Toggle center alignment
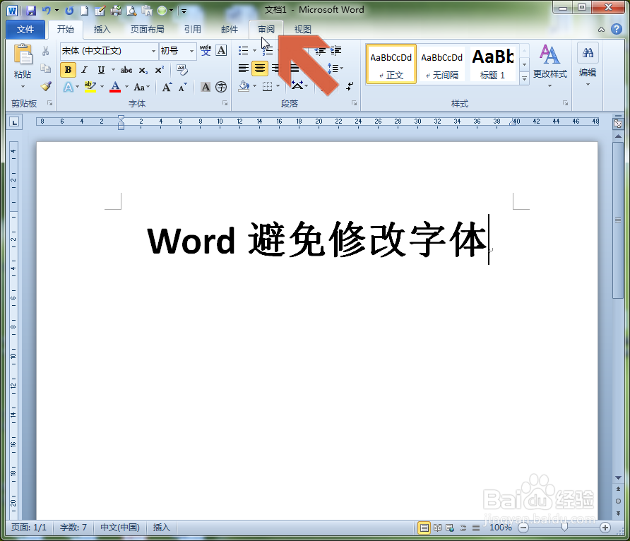This screenshot has height=541, width=630. click(260, 69)
